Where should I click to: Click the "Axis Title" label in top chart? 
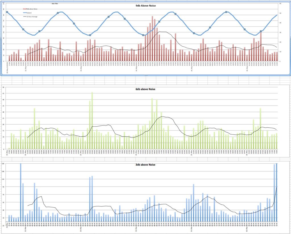click(x=55, y=4)
